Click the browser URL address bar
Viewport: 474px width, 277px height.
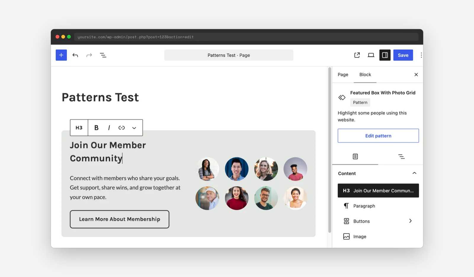[x=246, y=37]
